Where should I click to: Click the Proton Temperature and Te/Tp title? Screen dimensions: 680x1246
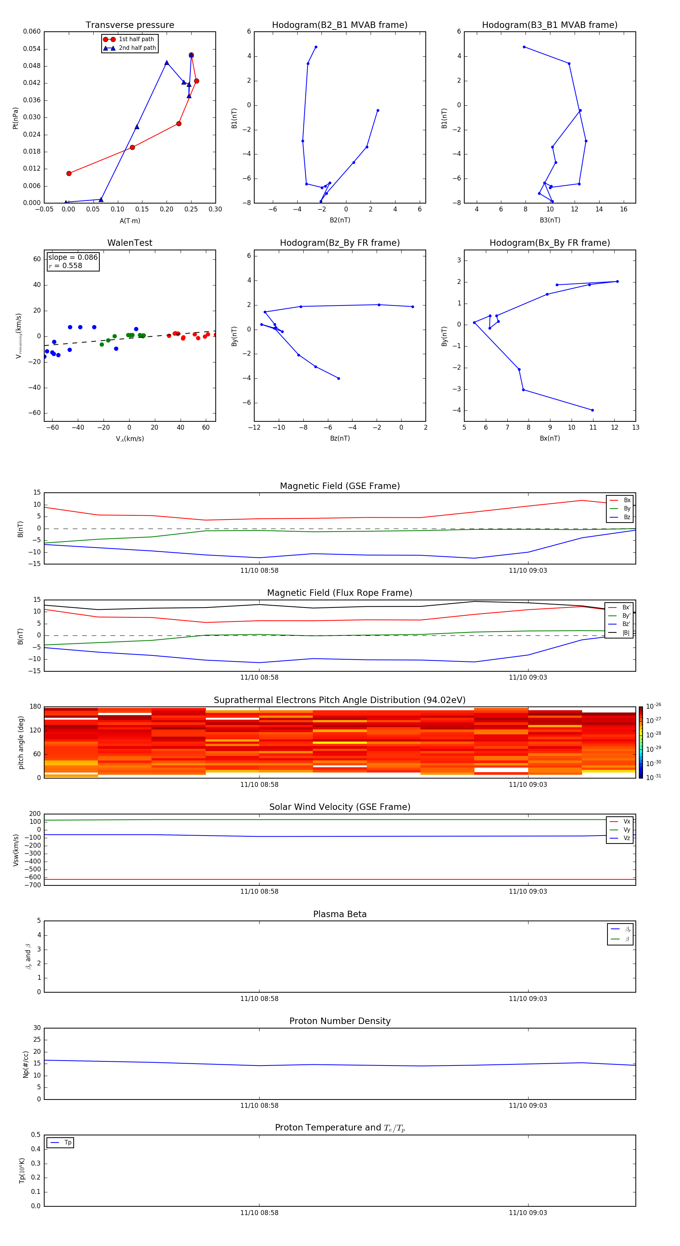coord(340,1128)
